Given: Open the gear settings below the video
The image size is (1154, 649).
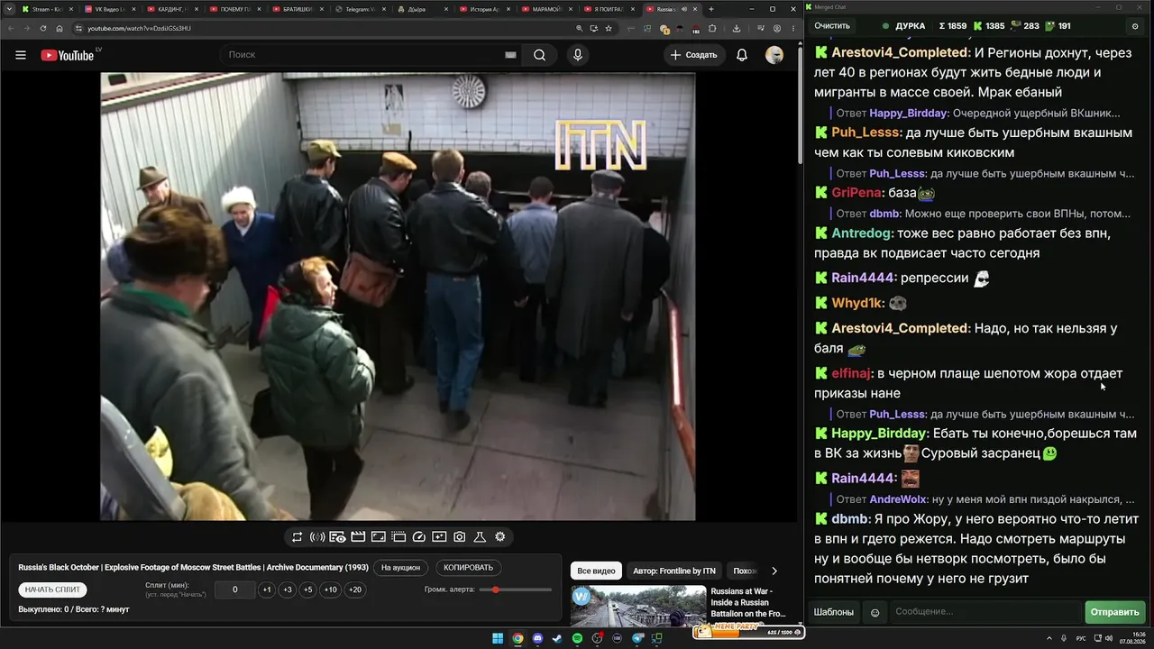Looking at the screenshot, I should point(500,537).
